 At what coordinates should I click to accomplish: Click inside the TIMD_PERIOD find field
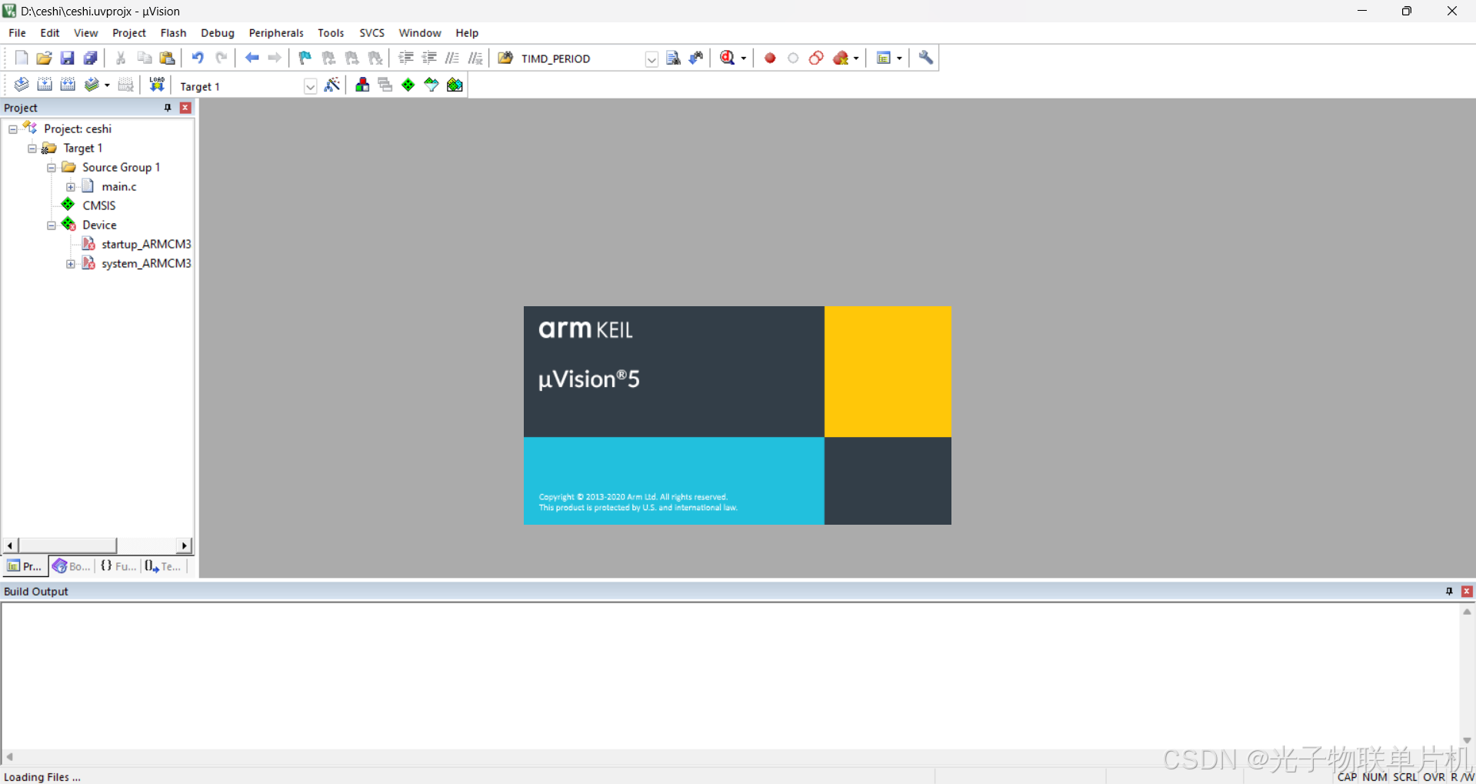pyautogui.click(x=581, y=58)
